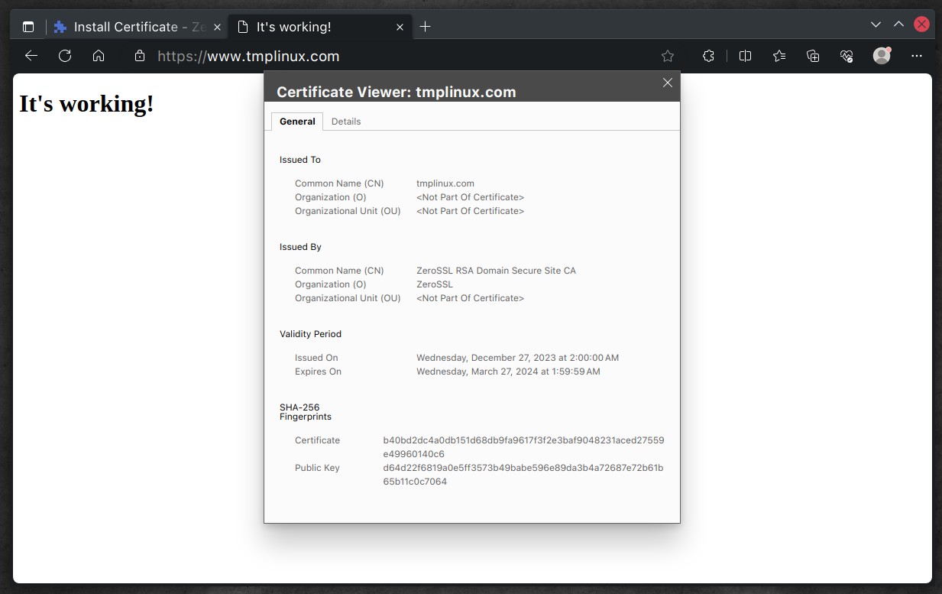Open the tab actions menu icon
Image resolution: width=942 pixels, height=594 pixels.
28,27
